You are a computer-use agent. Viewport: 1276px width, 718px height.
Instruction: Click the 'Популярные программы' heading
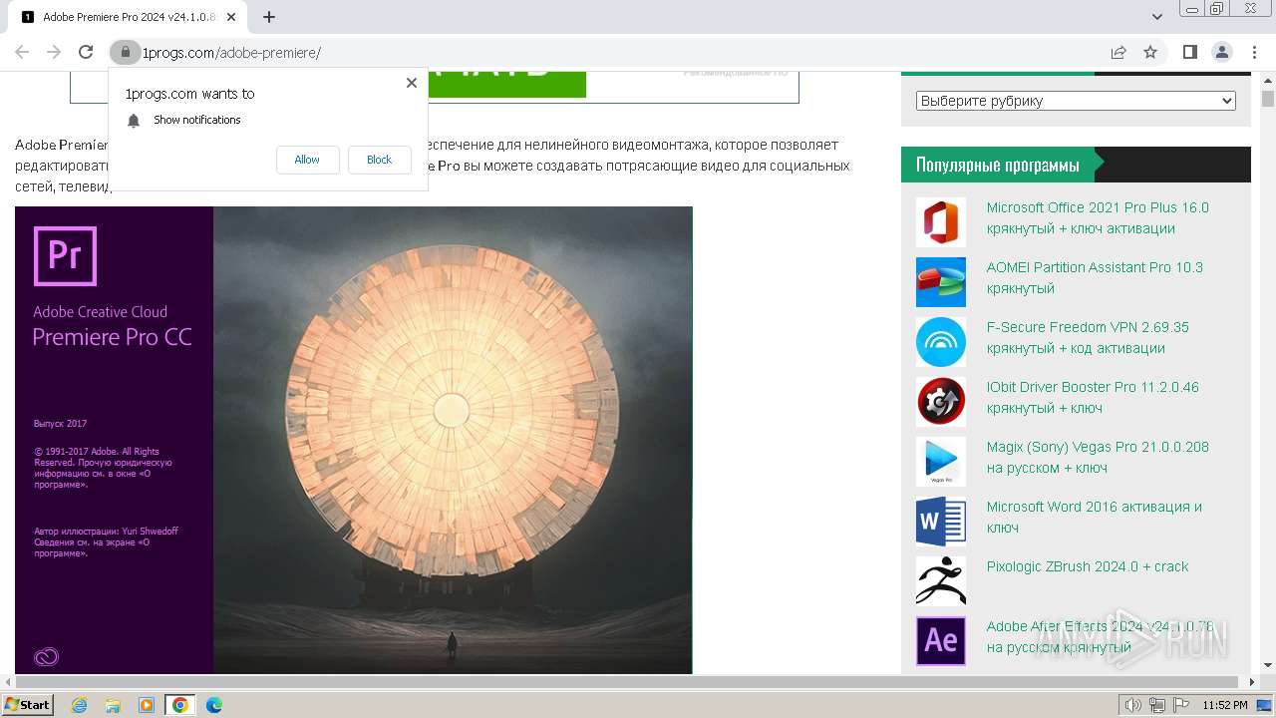(x=998, y=165)
